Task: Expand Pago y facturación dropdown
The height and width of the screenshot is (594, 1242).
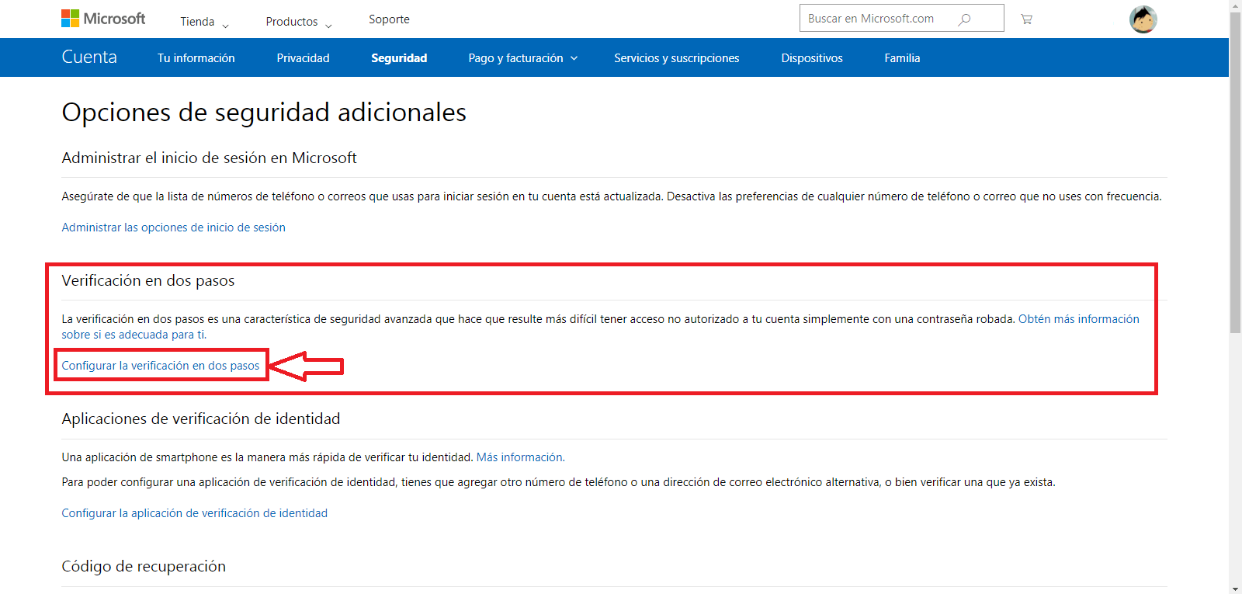Action: click(x=523, y=58)
